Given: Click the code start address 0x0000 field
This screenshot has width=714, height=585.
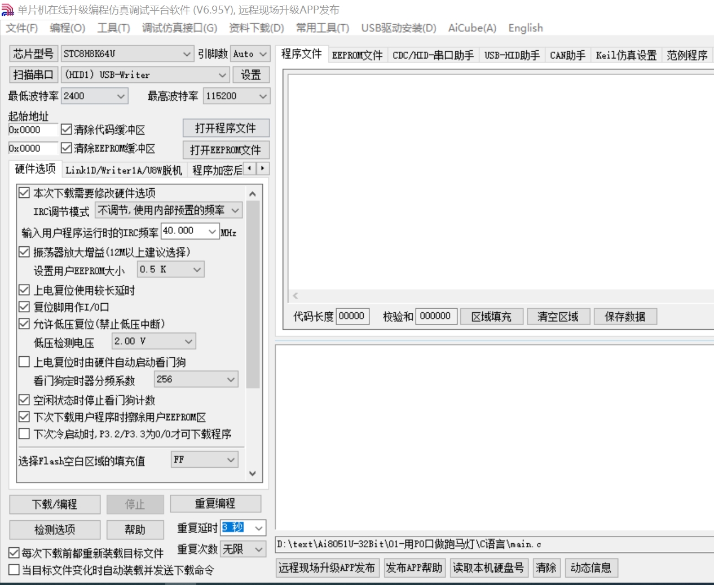Looking at the screenshot, I should [33, 130].
